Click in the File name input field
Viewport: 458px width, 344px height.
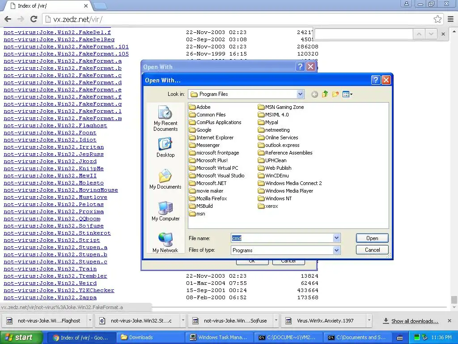[x=282, y=238]
